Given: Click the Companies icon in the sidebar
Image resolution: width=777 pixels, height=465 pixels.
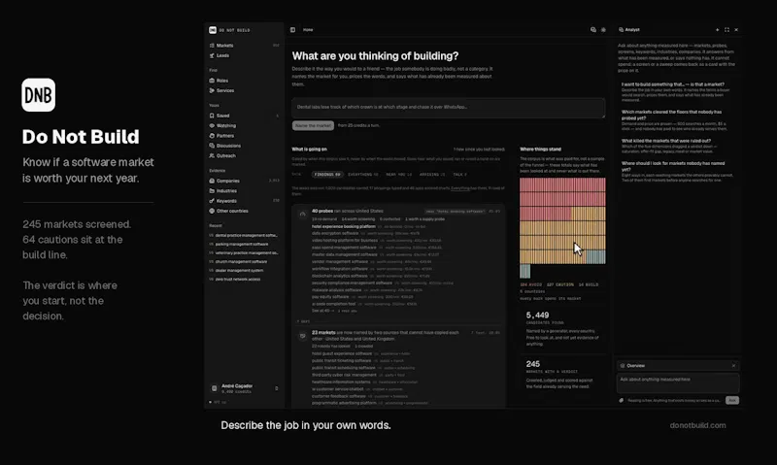Looking at the screenshot, I should tap(212, 181).
